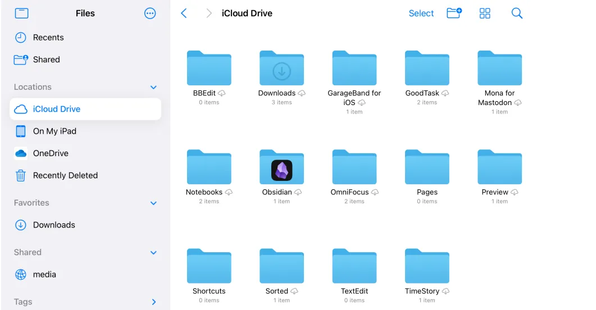Click the cloud download icon beside Preview
Screen dimensions: 596x310
pos(515,192)
